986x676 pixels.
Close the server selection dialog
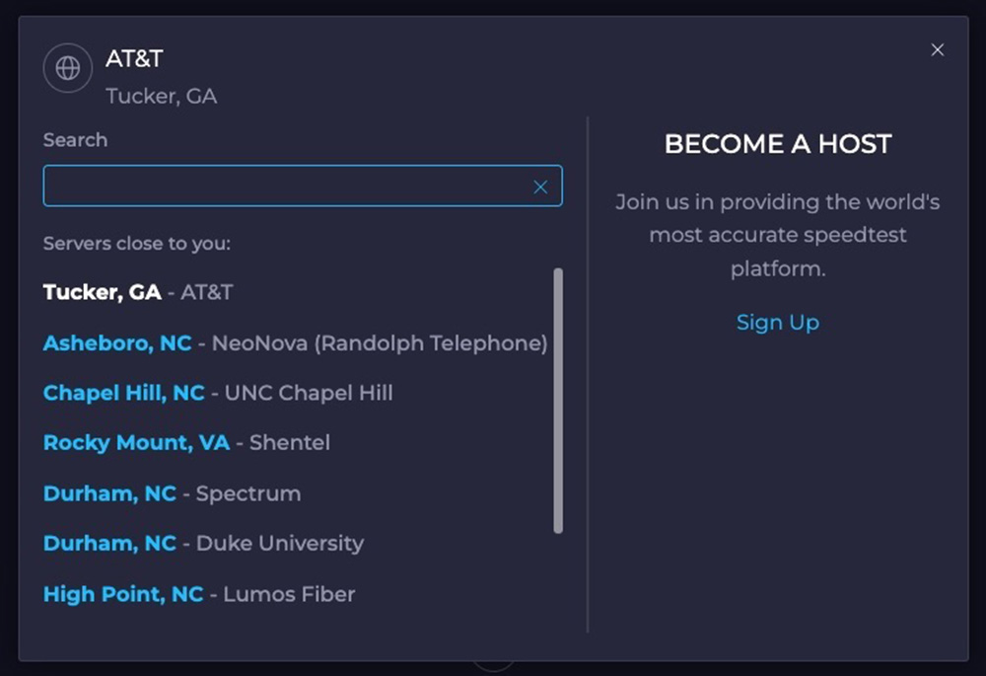(937, 50)
